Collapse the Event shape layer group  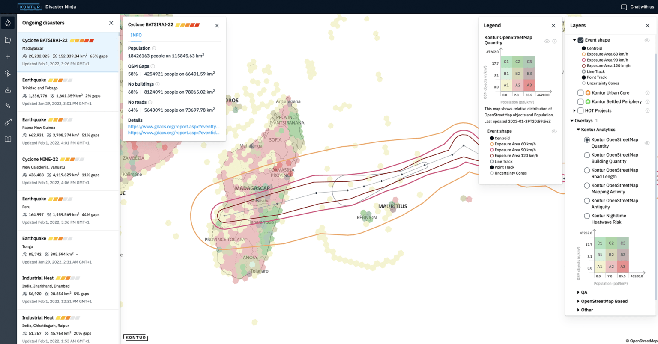[x=574, y=40]
